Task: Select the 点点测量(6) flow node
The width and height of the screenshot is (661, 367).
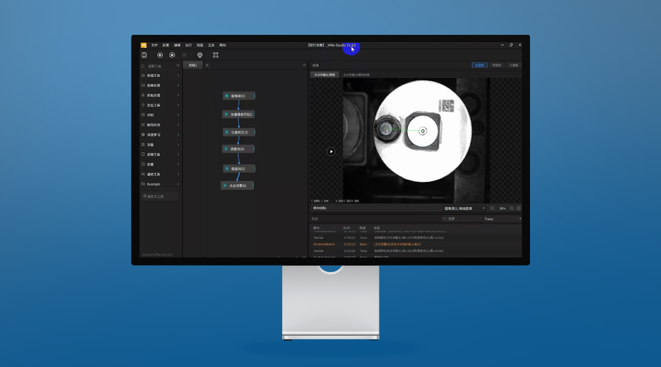Action: [237, 185]
